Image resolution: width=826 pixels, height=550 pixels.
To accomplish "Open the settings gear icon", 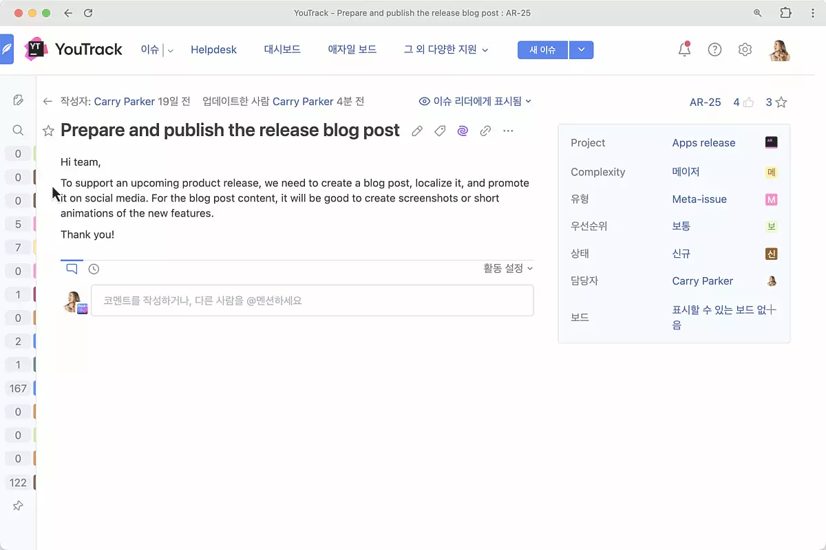I will click(x=745, y=49).
